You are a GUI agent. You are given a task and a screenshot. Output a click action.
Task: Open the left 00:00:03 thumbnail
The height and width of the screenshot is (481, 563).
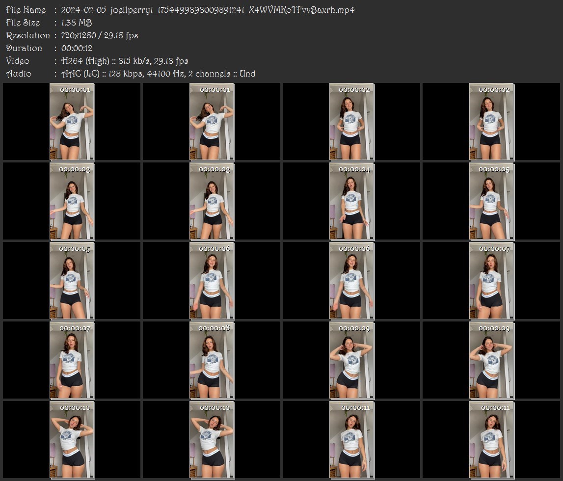[x=72, y=201]
